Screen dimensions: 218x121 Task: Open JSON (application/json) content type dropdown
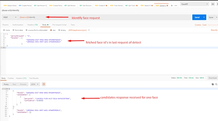tap(79, 30)
